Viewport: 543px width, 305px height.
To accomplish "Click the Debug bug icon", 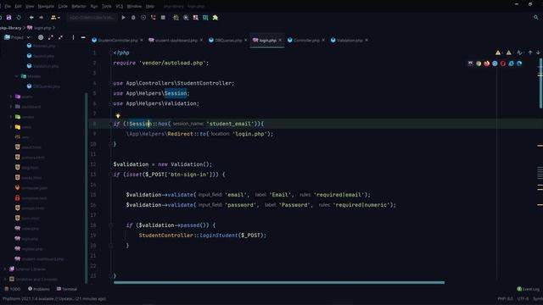I will [133, 17].
